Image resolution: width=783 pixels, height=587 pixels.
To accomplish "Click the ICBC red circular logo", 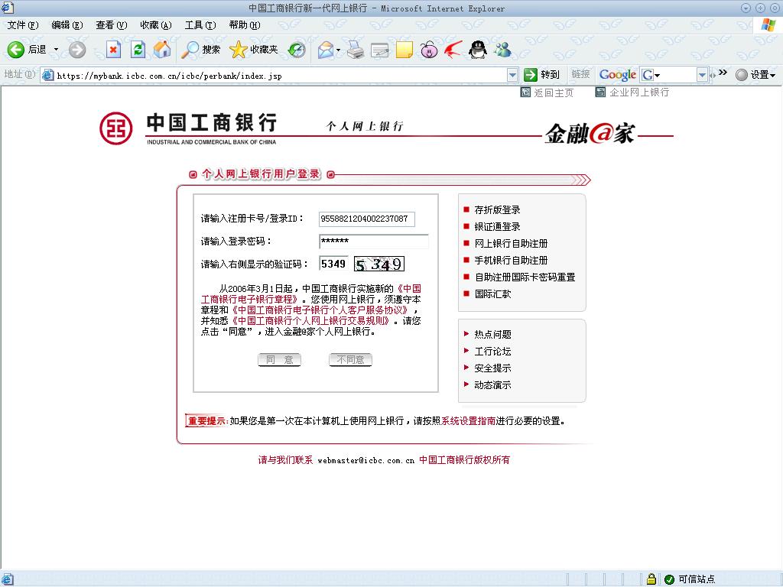I will tap(116, 128).
